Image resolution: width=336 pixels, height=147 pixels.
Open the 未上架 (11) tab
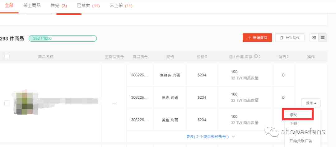(x=121, y=6)
